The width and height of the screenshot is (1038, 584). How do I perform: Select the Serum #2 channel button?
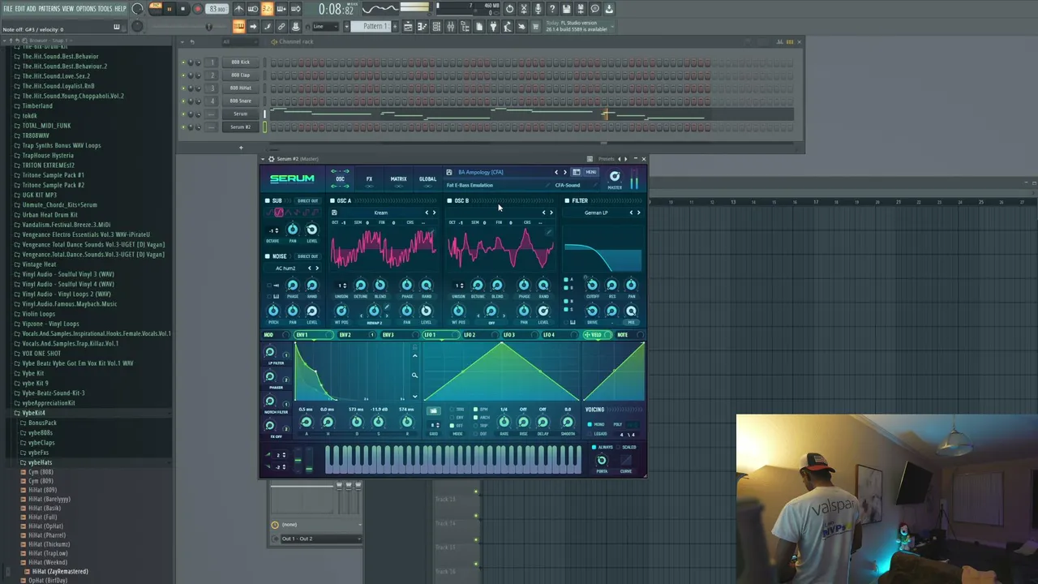pos(240,127)
